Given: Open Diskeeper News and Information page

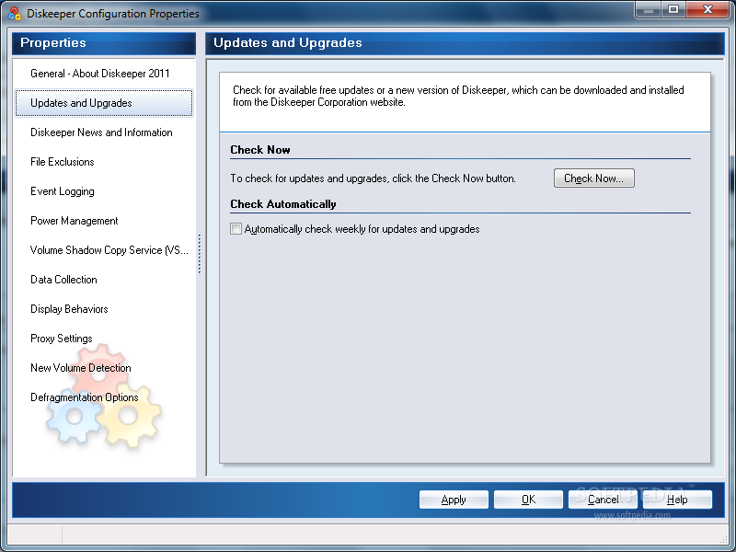Looking at the screenshot, I should pyautogui.click(x=101, y=132).
